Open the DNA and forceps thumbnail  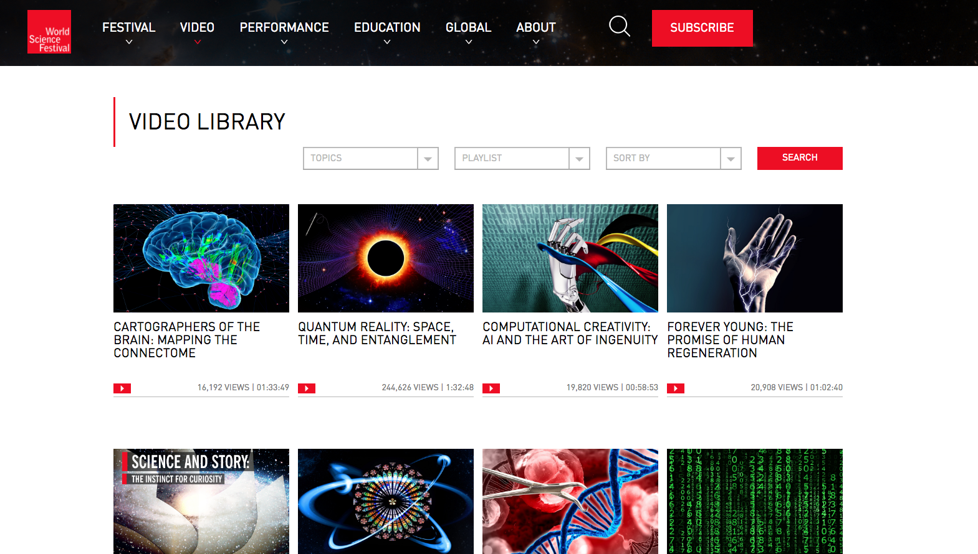570,501
